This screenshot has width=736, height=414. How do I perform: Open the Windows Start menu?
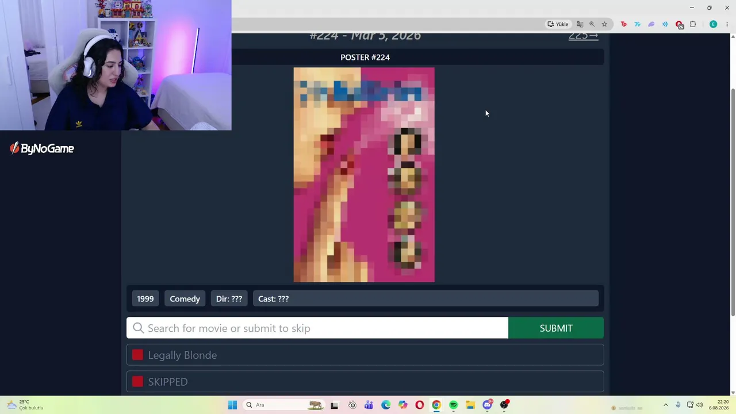pos(232,405)
